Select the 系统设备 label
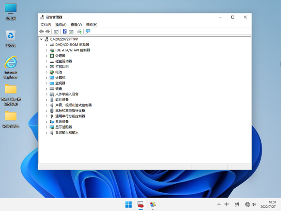Viewport: 281px width, 211px height. tap(62, 122)
